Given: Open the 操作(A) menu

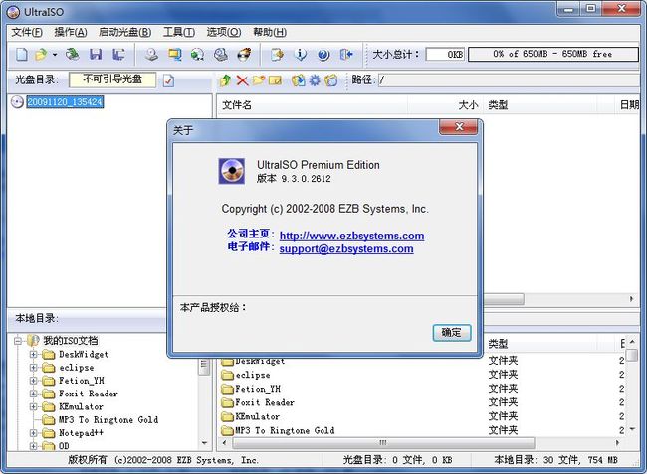Looking at the screenshot, I should pyautogui.click(x=71, y=32).
